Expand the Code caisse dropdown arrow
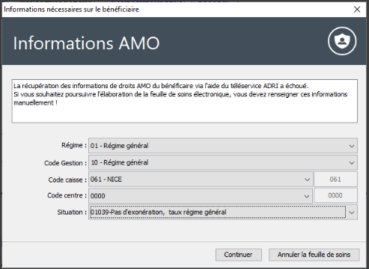Image resolution: width=369 pixels, height=269 pixels. [x=307, y=179]
